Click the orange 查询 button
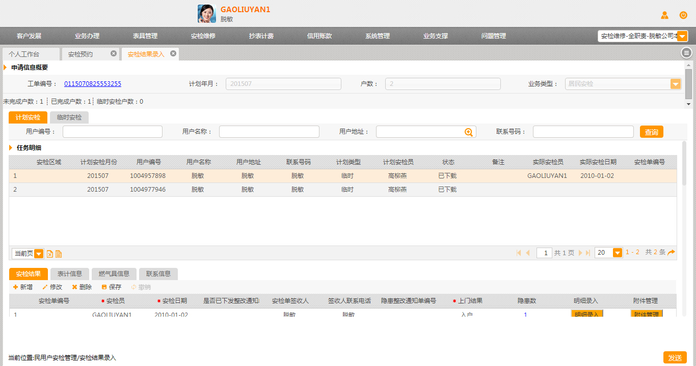Screen dimensions: 696x366 pos(651,132)
